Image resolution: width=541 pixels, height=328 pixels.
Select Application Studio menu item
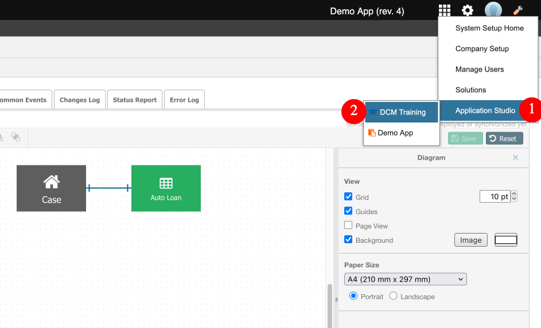pyautogui.click(x=485, y=110)
